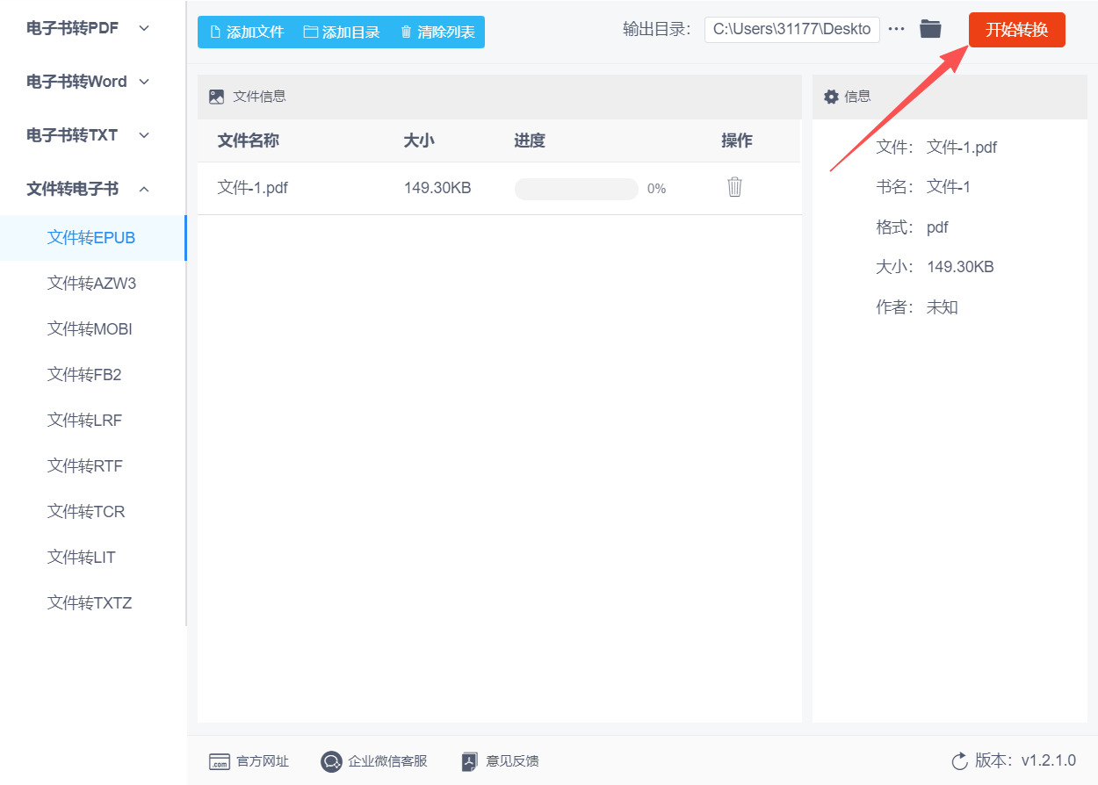Click the 进度 column header

530,140
